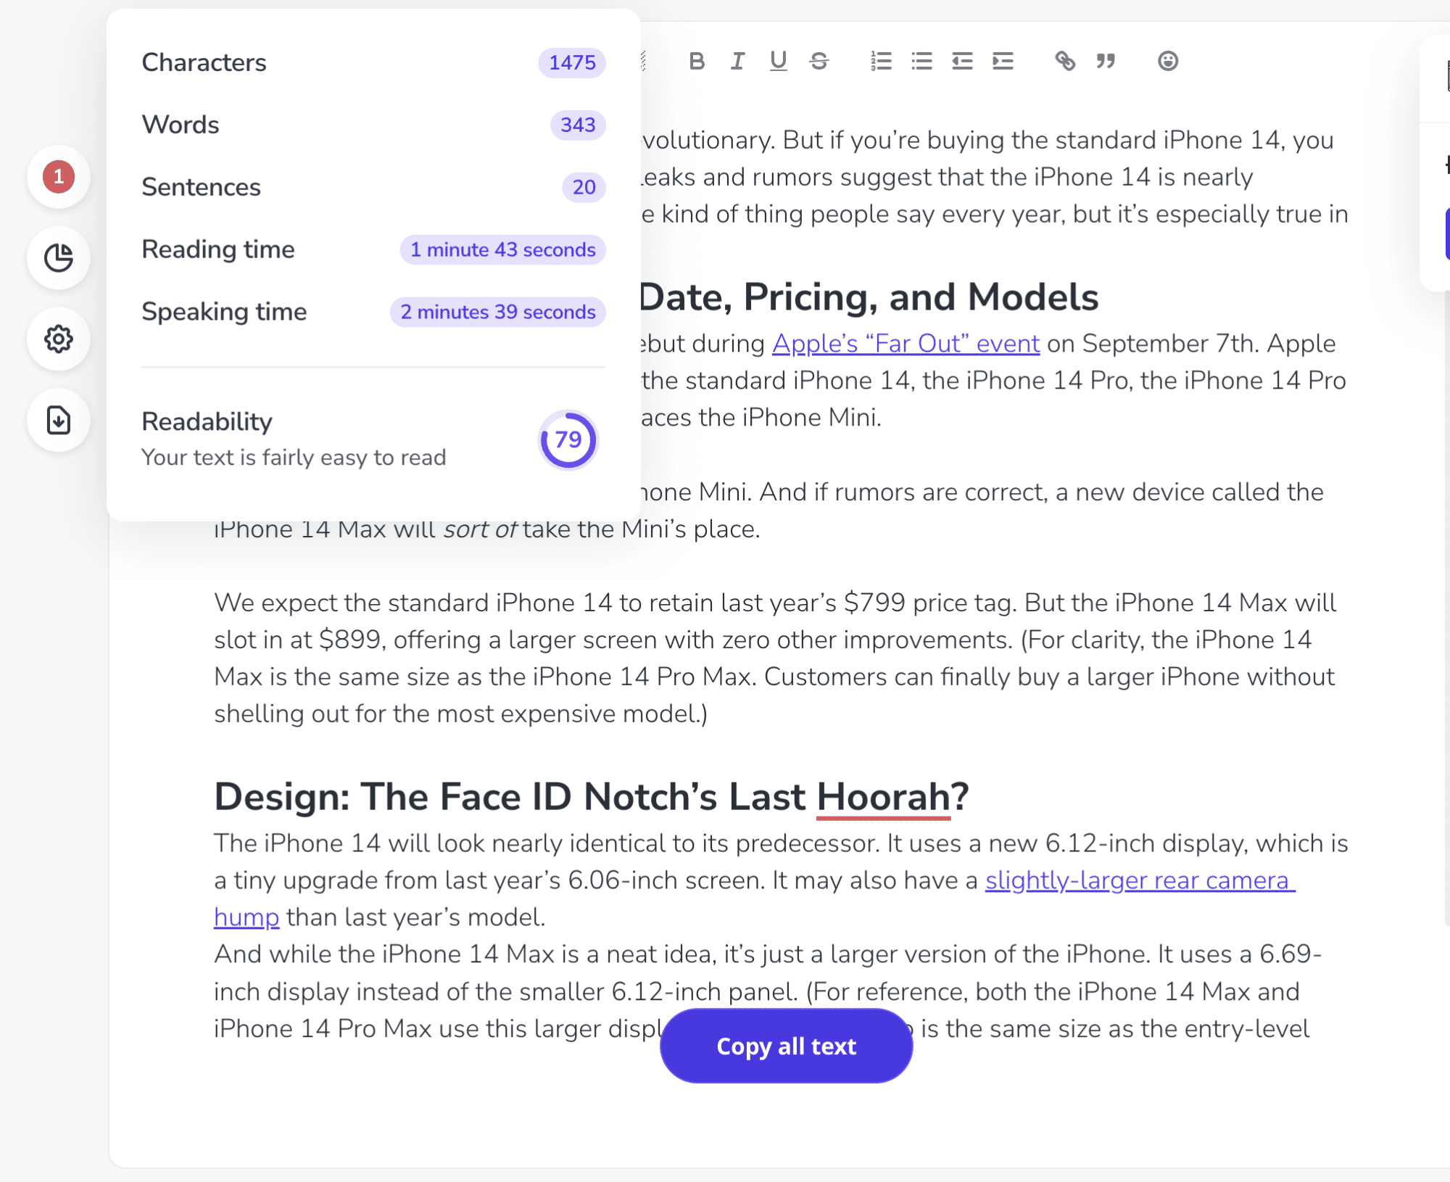The width and height of the screenshot is (1450, 1182).
Task: Decrease the paragraph indent
Action: point(962,62)
